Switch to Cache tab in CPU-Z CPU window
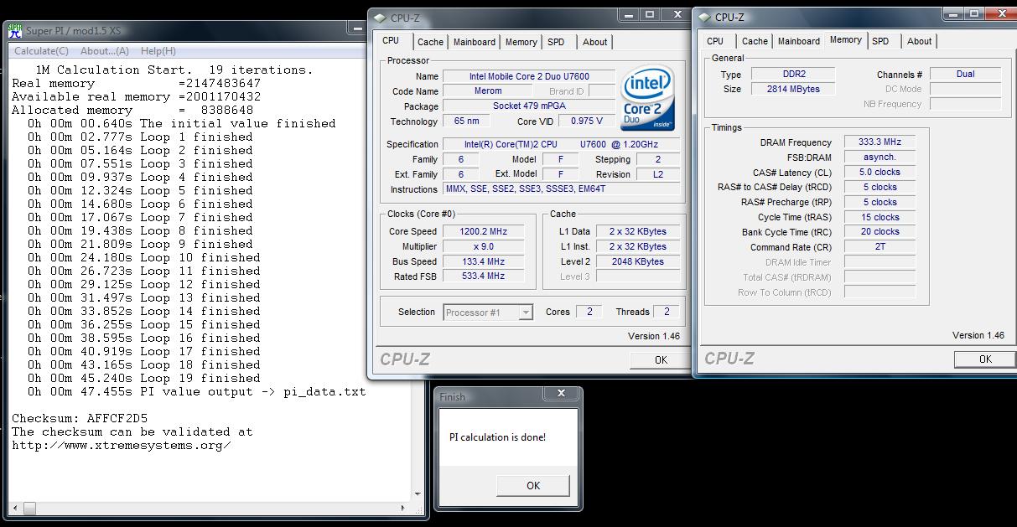Viewport: 1017px width, 527px height. click(x=430, y=42)
